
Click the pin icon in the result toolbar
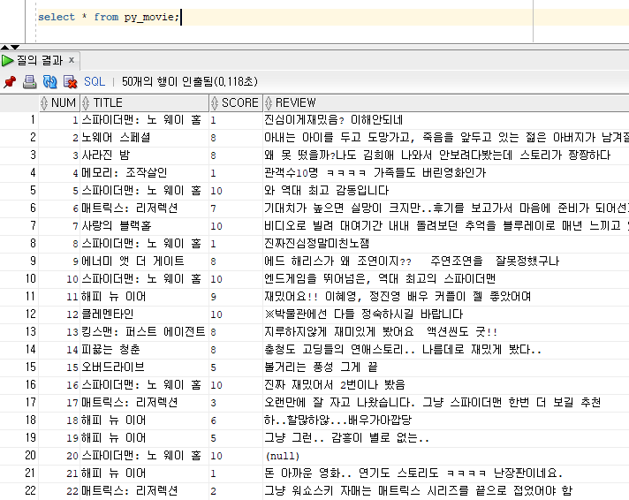10,82
